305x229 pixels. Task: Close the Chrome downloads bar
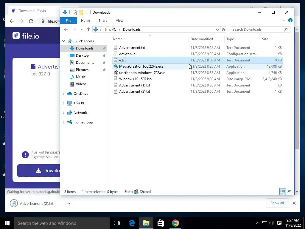294,203
